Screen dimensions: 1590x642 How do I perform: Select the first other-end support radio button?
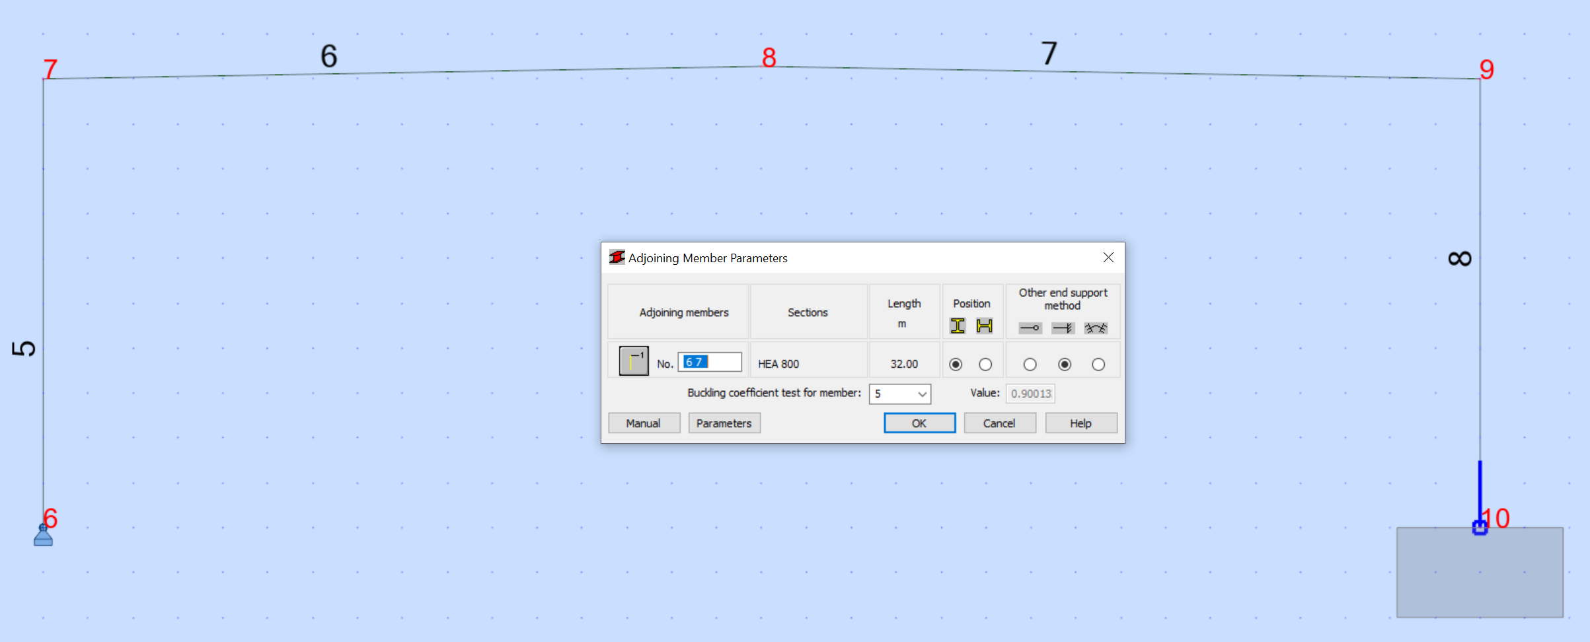(1030, 364)
